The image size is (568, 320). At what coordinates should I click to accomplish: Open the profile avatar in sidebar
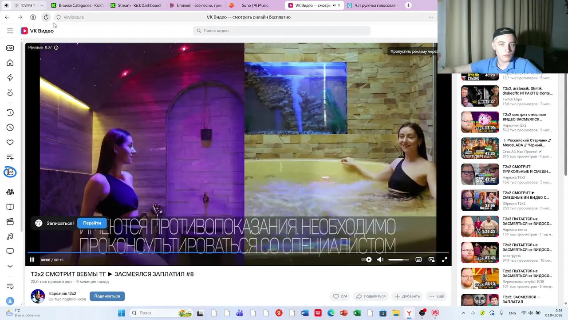[x=10, y=301]
